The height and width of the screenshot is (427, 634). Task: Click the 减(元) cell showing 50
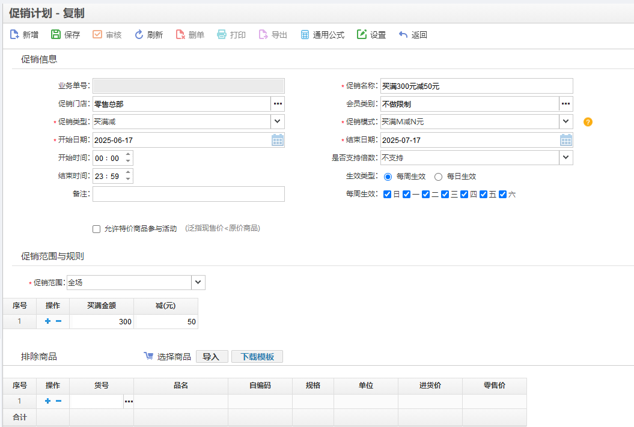166,321
